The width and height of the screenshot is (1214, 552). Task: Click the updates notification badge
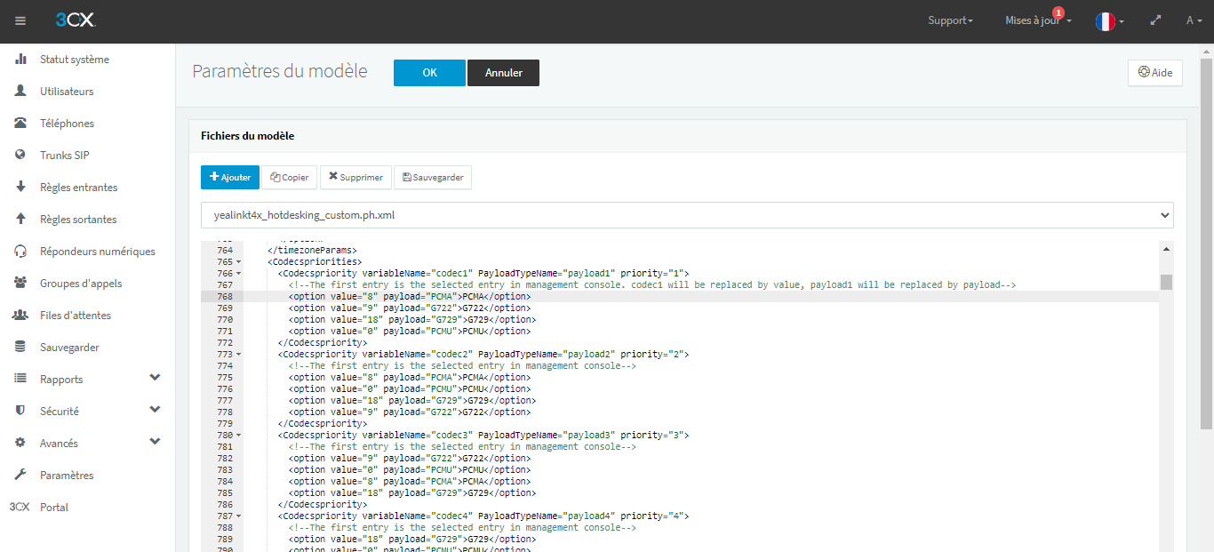1058,12
